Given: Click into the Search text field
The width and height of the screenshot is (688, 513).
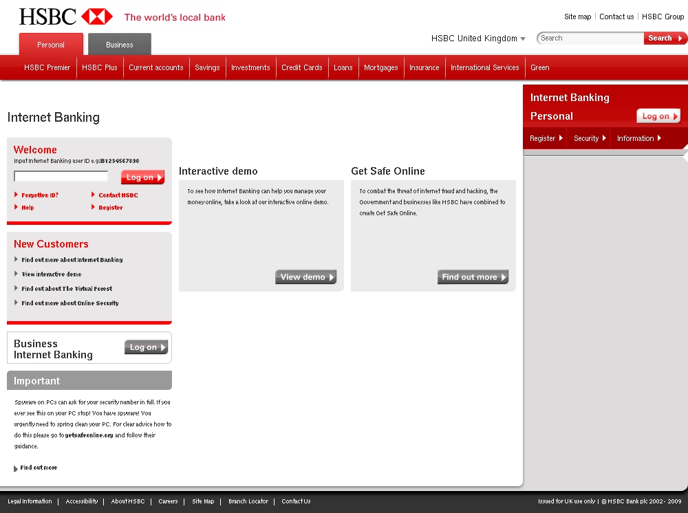Looking at the screenshot, I should pos(590,38).
